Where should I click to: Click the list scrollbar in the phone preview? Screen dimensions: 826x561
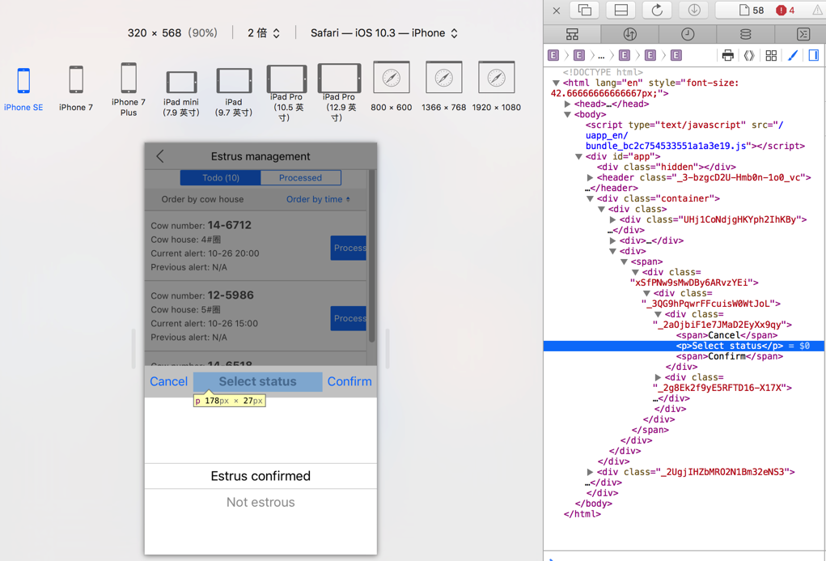[x=372, y=257]
